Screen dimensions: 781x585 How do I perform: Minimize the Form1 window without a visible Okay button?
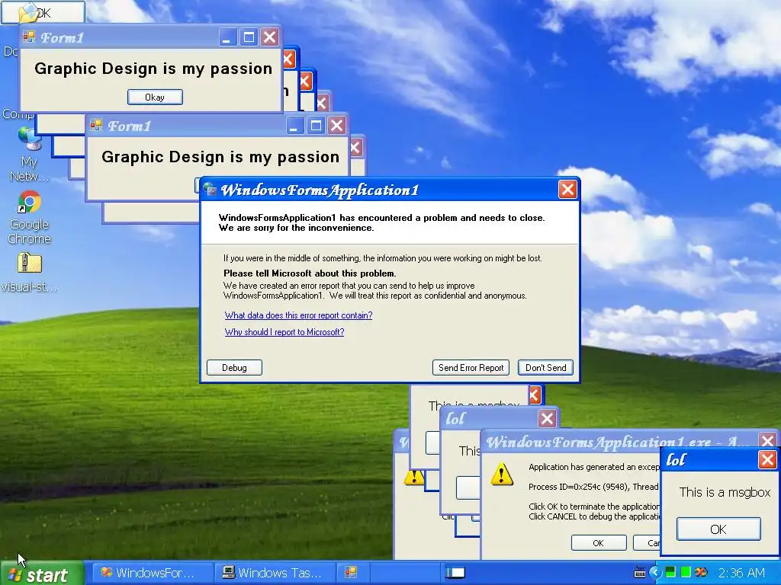coord(294,126)
